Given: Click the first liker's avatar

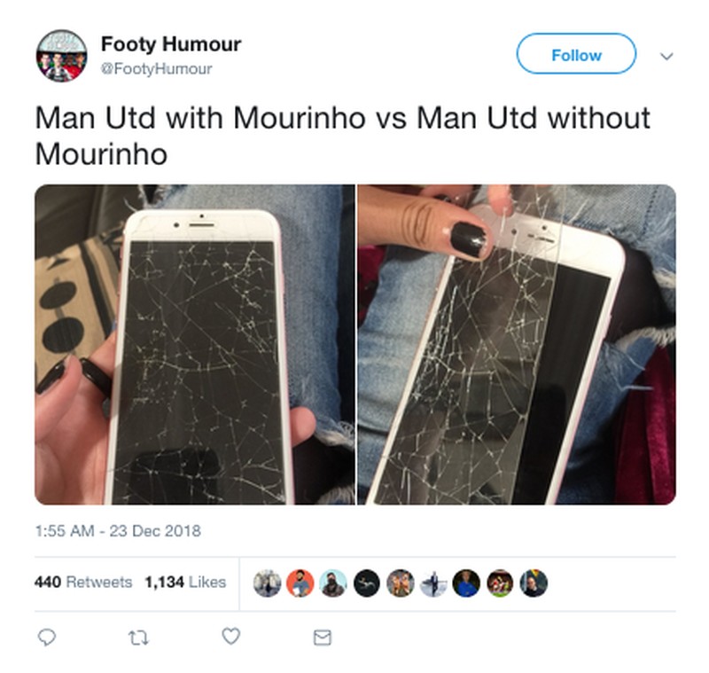Looking at the screenshot, I should tap(267, 583).
